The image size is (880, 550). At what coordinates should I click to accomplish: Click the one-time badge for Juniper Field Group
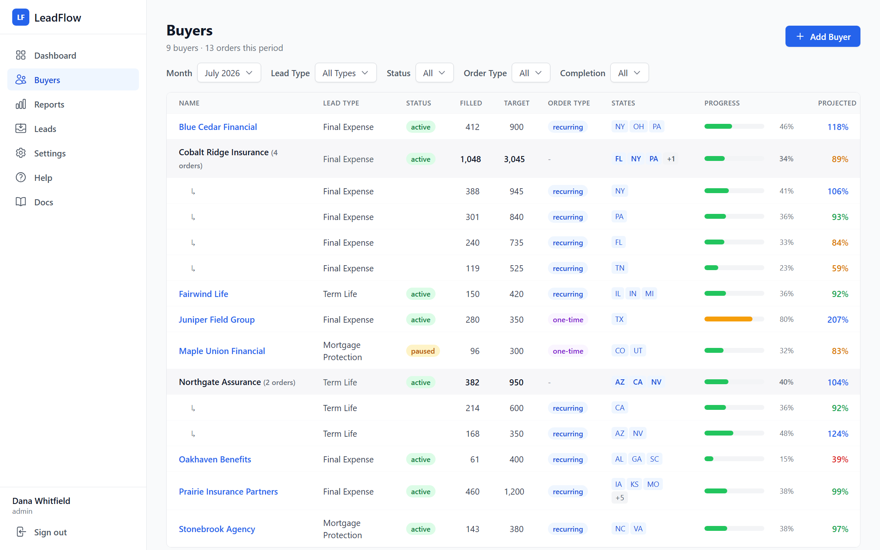(568, 320)
